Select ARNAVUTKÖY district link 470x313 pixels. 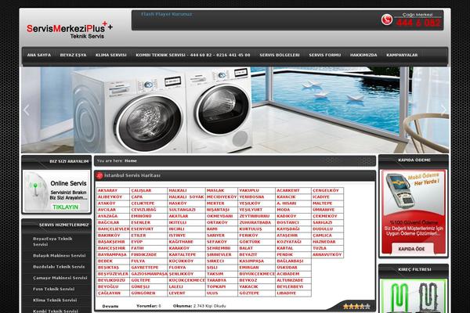(327, 254)
